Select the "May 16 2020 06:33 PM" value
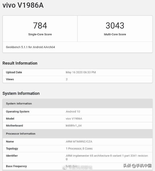The width and height of the screenshot is (155, 171). (x=81, y=72)
